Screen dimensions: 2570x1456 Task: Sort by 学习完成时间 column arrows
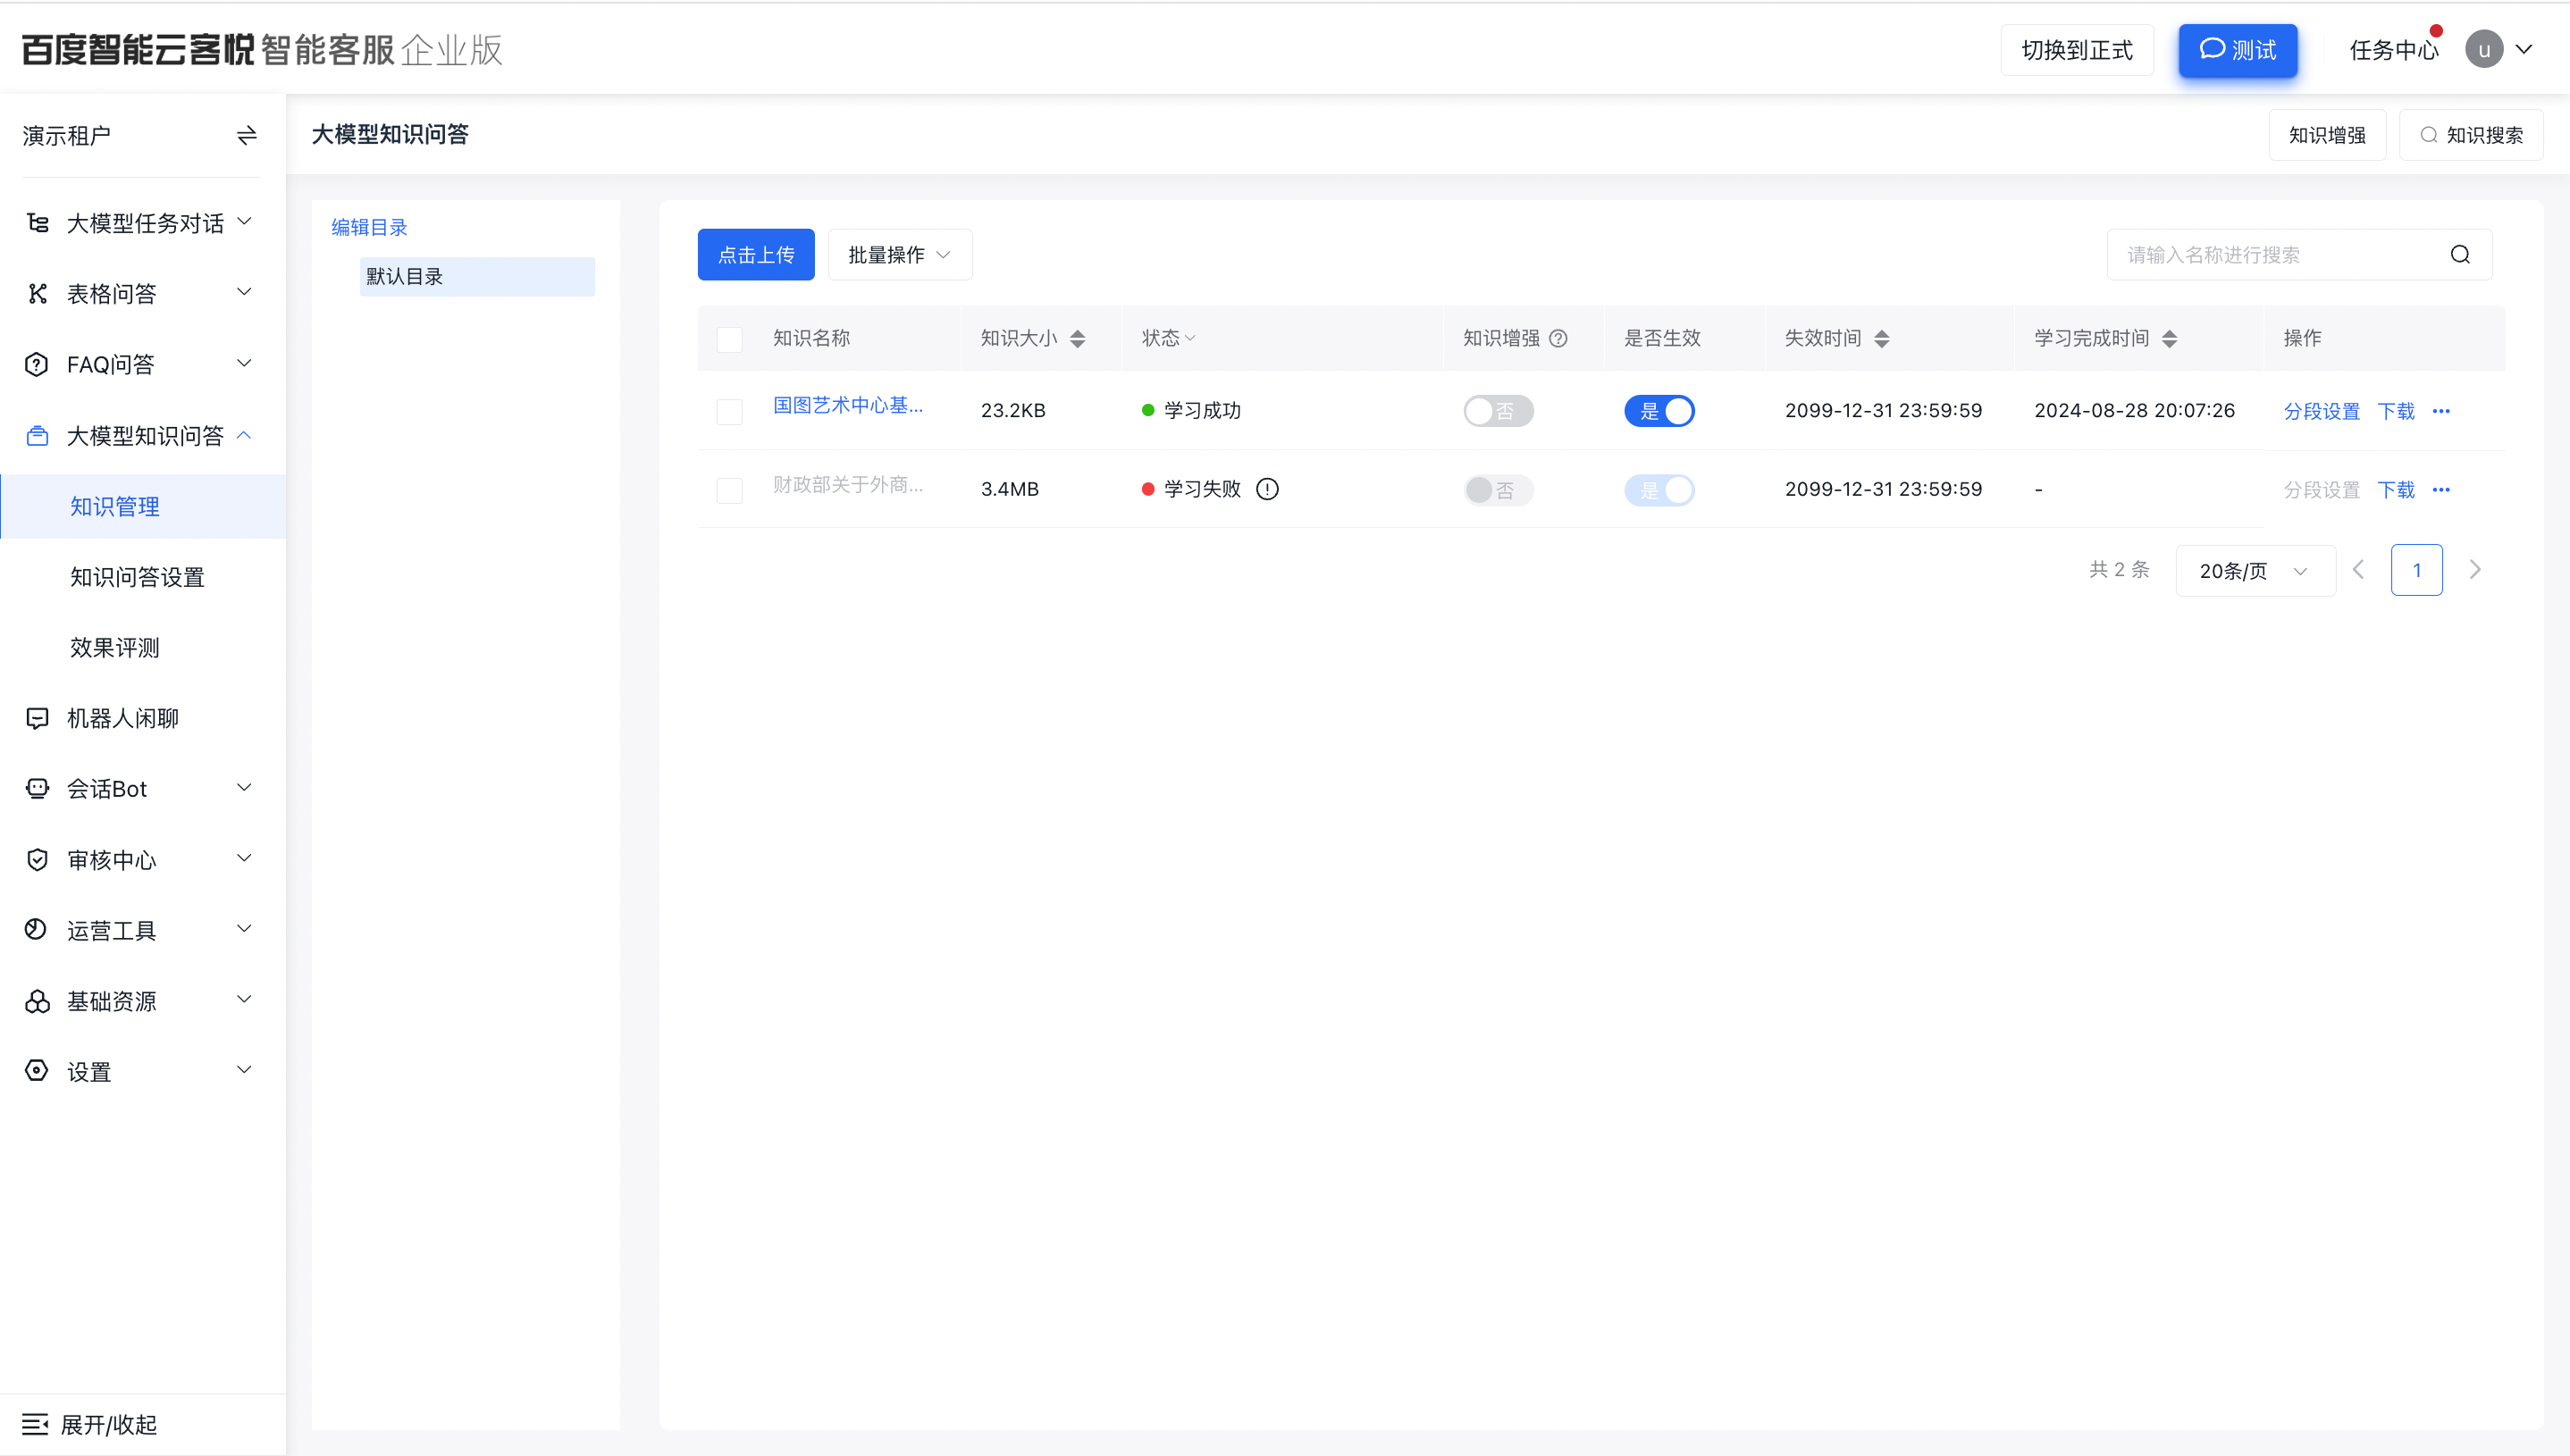pyautogui.click(x=2169, y=338)
